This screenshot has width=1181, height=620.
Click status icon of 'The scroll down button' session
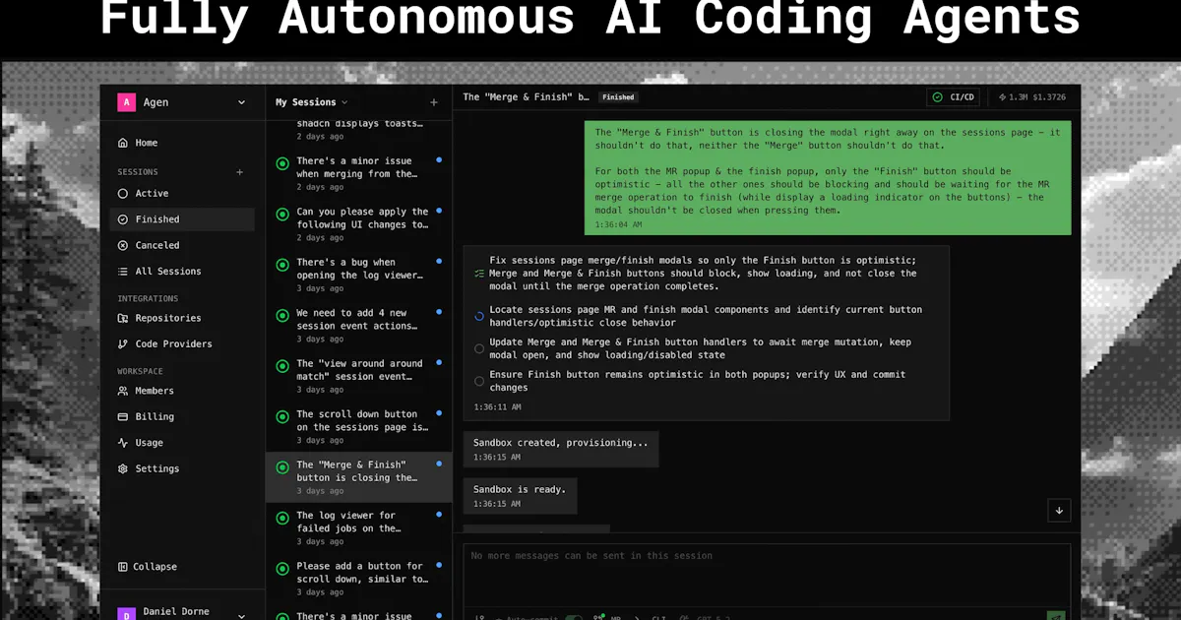(x=282, y=416)
